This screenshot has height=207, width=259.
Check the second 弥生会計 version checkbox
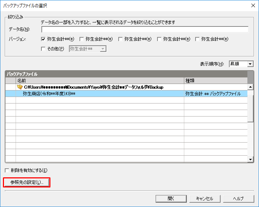coord(82,39)
